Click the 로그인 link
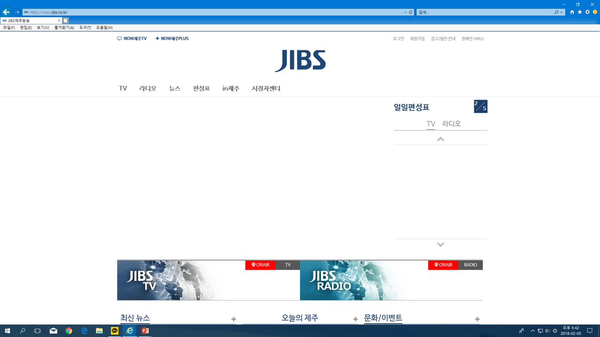Viewport: 600px width, 337px height. click(398, 39)
